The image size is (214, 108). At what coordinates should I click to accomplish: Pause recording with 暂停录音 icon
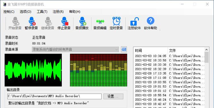32,21
